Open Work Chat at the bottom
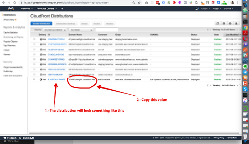The width and height of the screenshot is (249, 144). pyautogui.click(x=11, y=141)
